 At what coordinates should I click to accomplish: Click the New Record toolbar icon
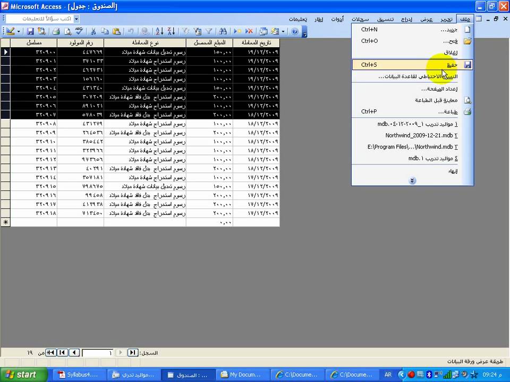click(x=237, y=31)
